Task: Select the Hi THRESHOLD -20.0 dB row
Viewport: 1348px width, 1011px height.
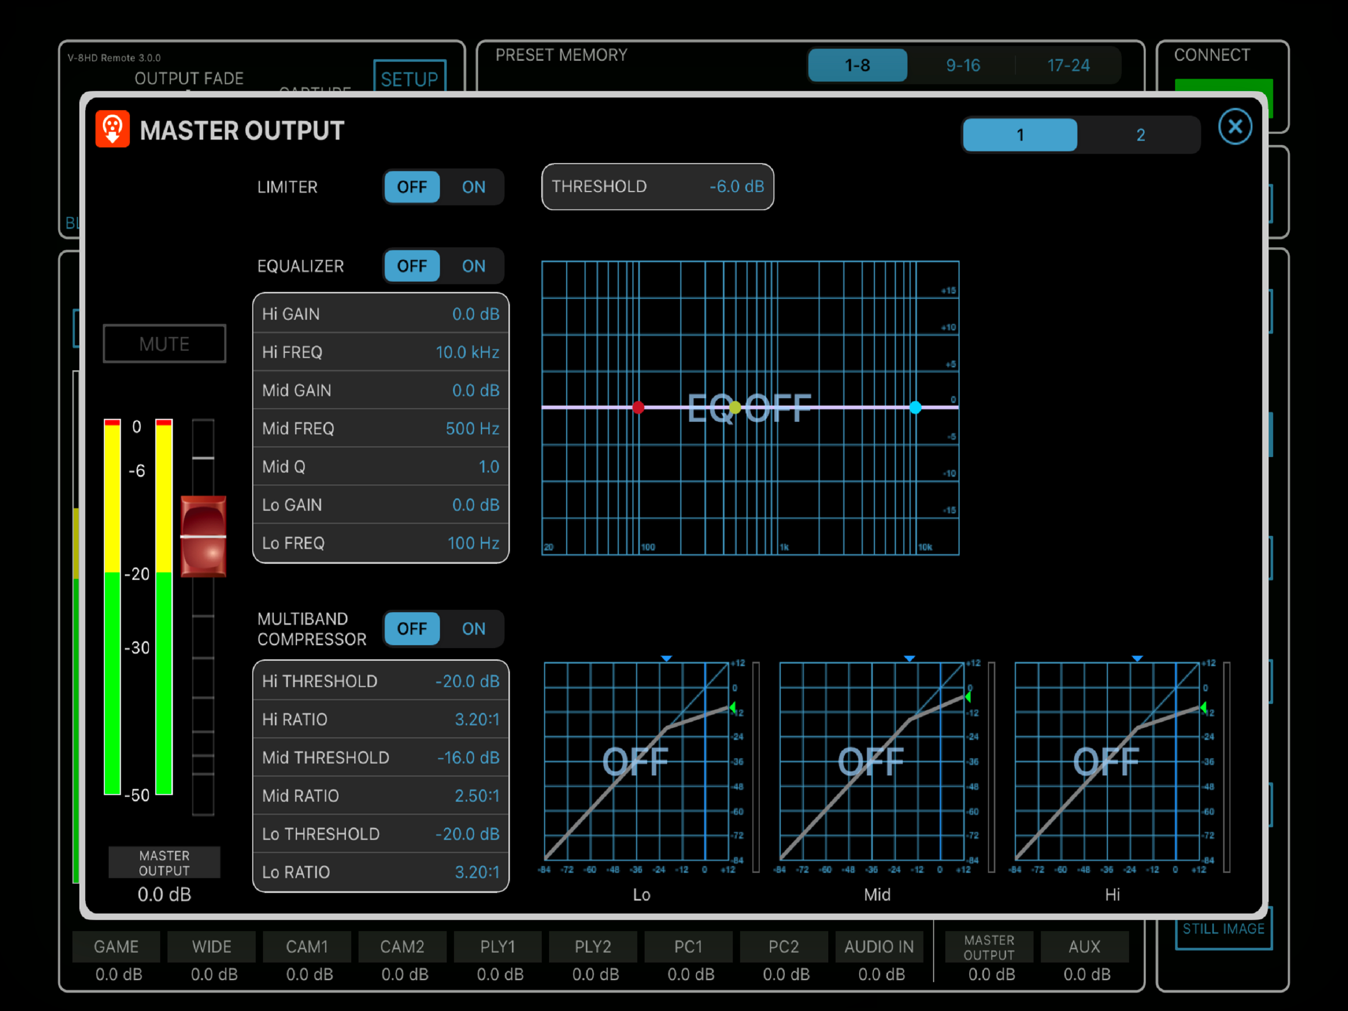Action: tap(381, 681)
